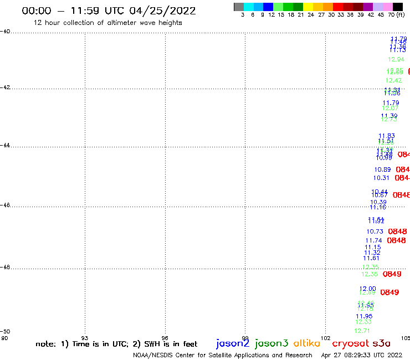
Task: Click the red time '0849' beside 12.00
Action: pyautogui.click(x=389, y=292)
